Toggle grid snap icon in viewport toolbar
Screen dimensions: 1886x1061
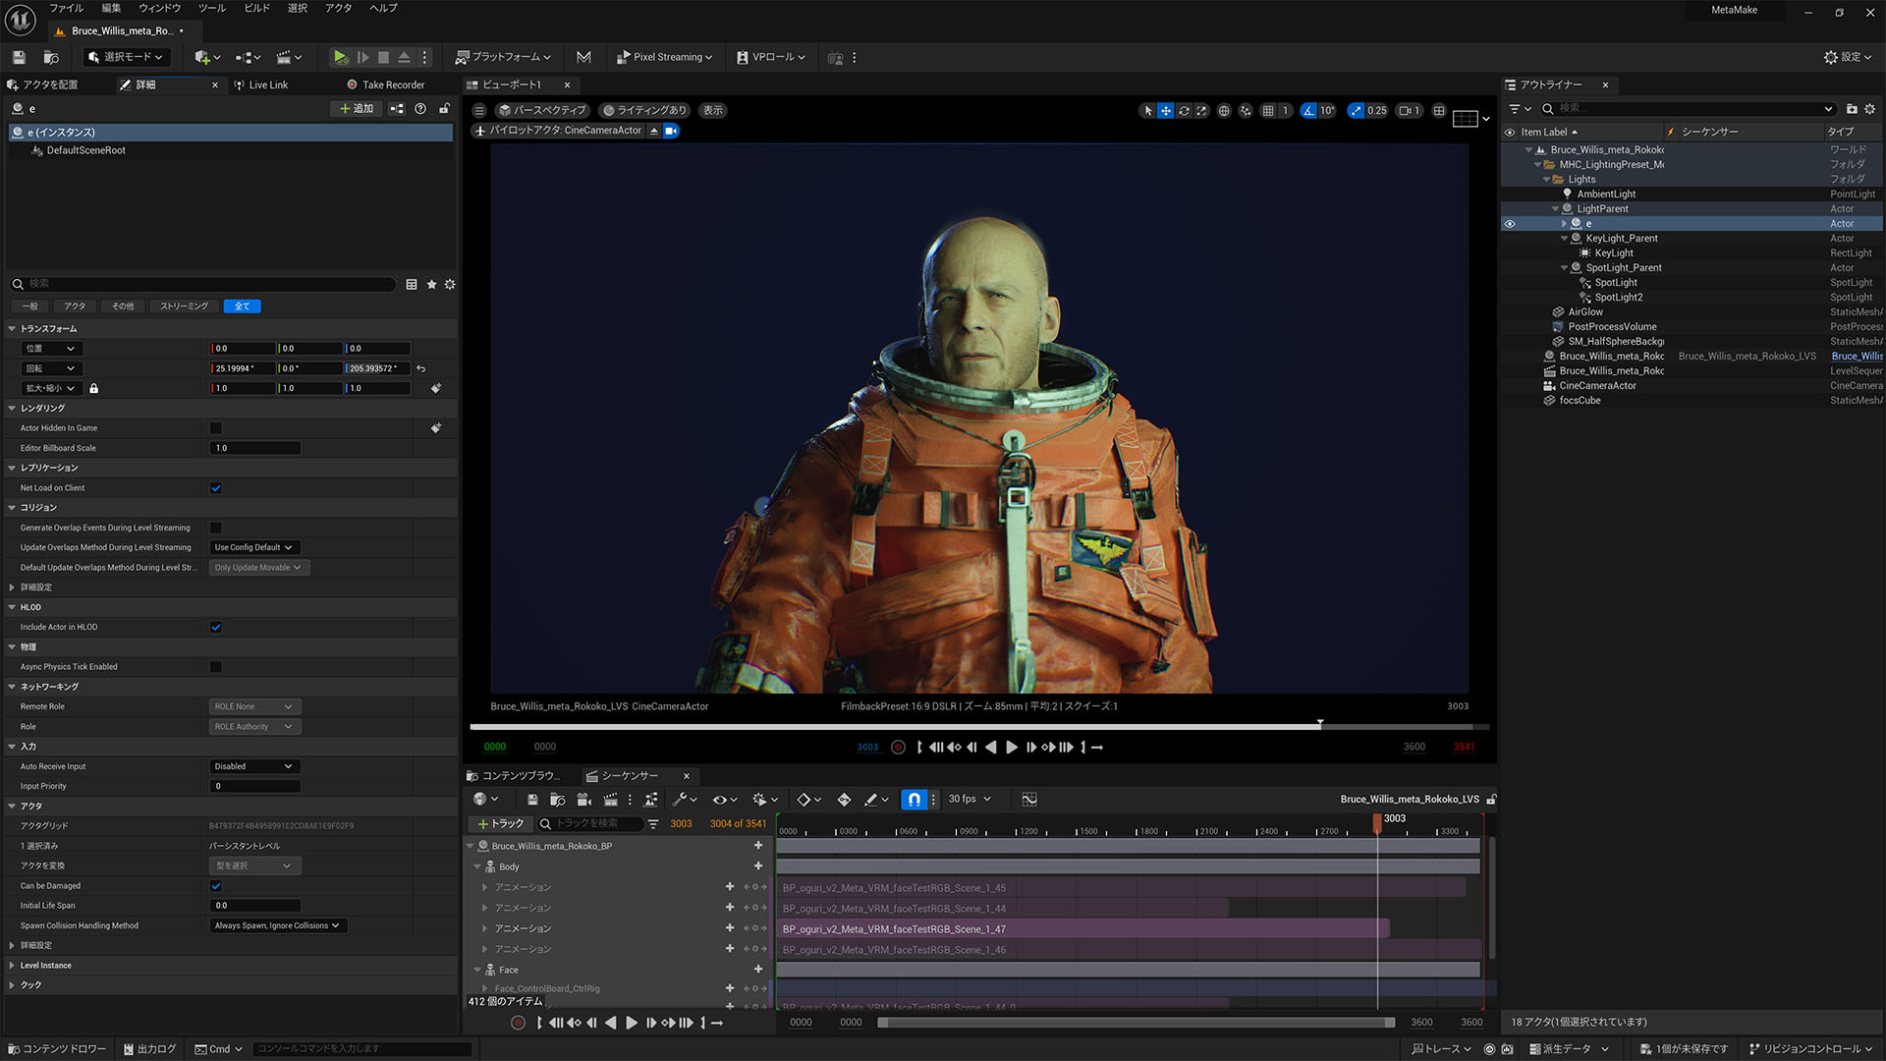[x=1268, y=110]
